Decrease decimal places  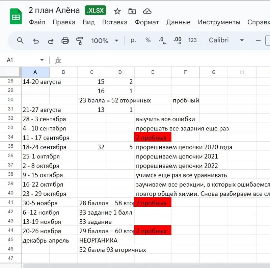tap(163, 40)
